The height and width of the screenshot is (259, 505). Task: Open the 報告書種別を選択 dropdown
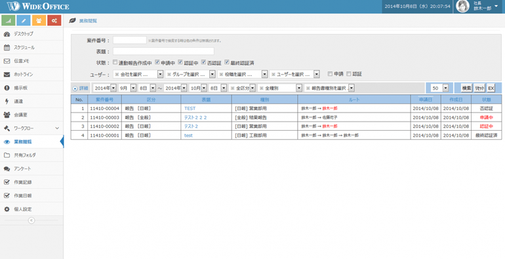[x=329, y=88]
